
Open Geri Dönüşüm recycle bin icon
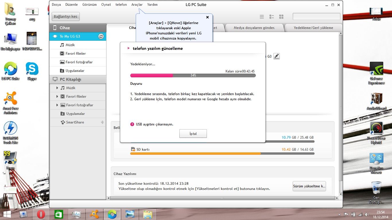tap(376, 192)
